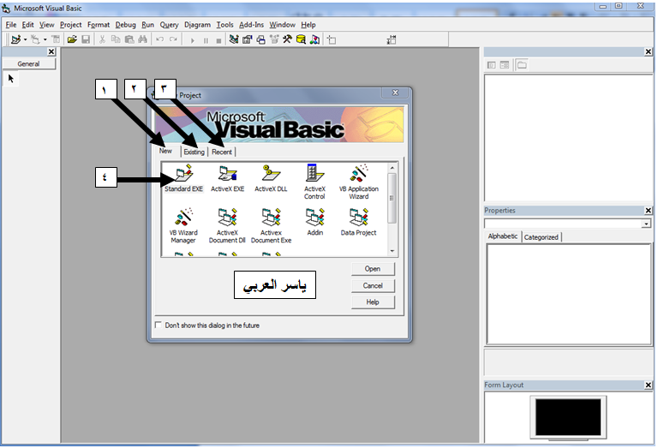Click the Open Project folder icon
Viewport: 658px width, 448px height.
72,40
